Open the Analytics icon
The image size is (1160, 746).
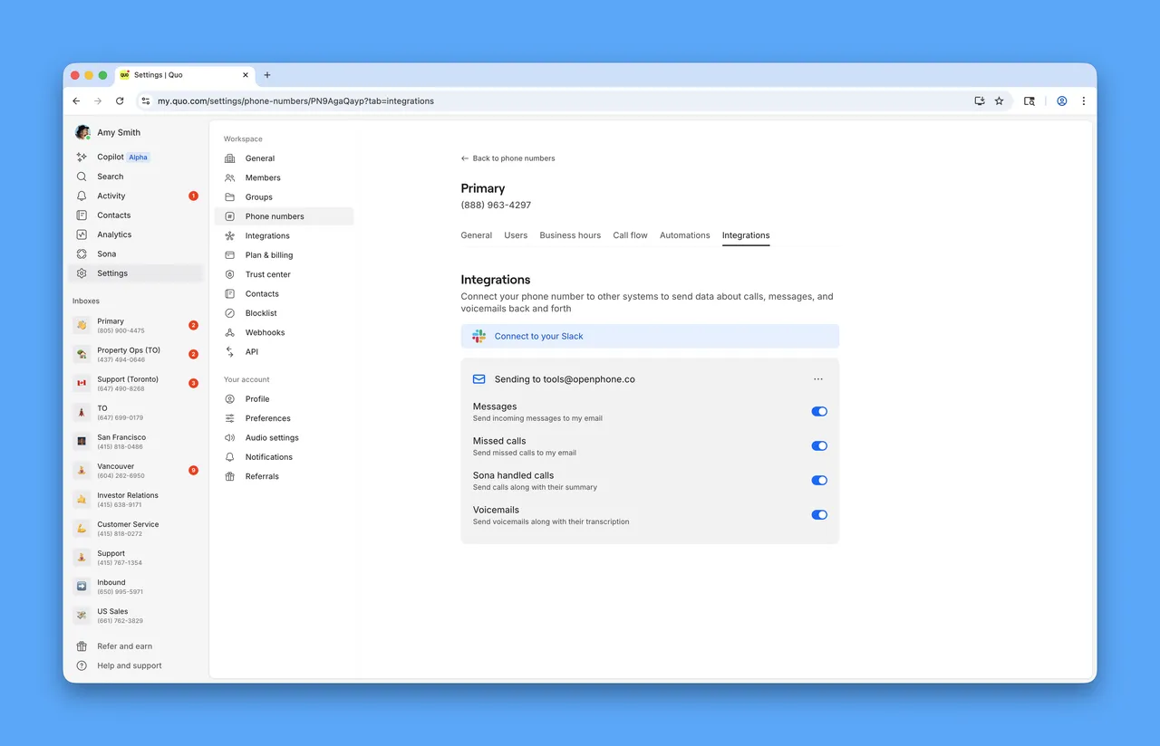click(82, 234)
